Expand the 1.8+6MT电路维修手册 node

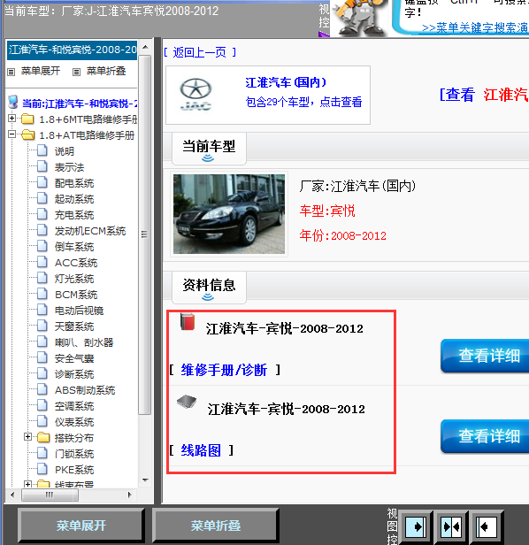pos(11,119)
